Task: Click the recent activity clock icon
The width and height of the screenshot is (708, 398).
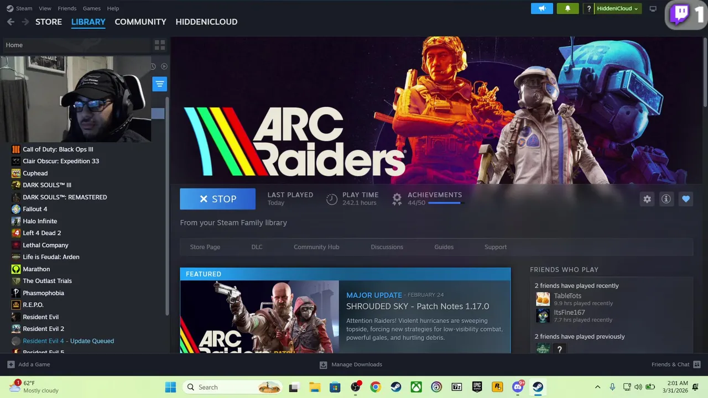Action: coord(153,66)
